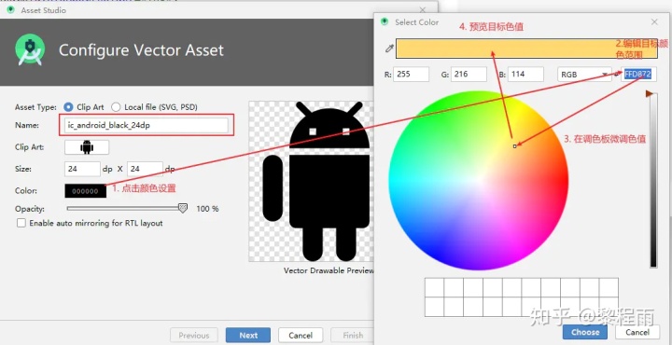Select the Clip Art radio button
The width and height of the screenshot is (672, 345).
tap(68, 107)
